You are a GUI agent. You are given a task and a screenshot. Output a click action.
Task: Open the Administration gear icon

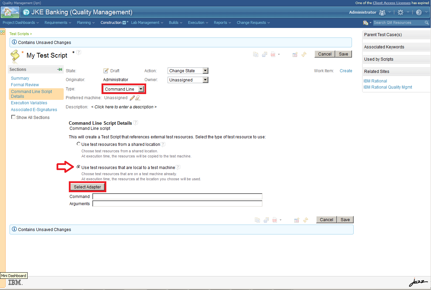pyautogui.click(x=401, y=12)
